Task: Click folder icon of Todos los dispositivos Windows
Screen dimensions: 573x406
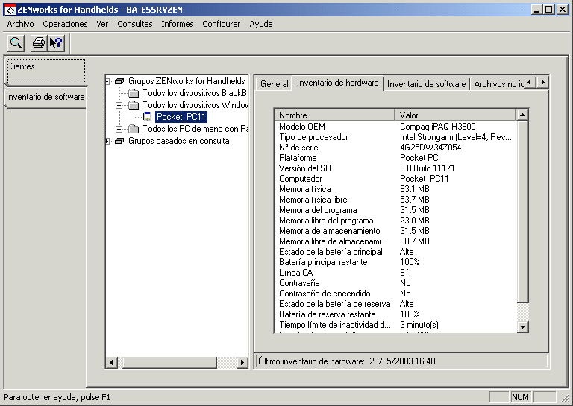Action: pos(134,105)
